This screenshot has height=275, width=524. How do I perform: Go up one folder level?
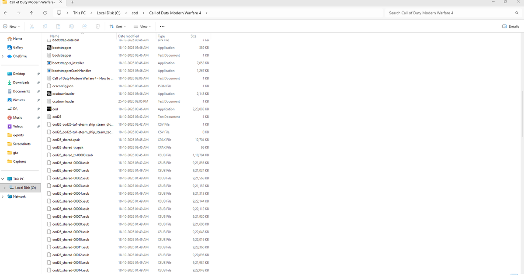[x=32, y=13]
